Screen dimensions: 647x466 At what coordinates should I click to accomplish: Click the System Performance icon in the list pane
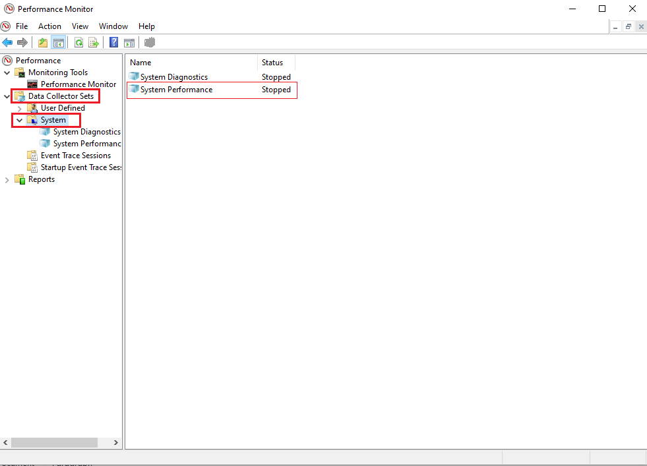click(134, 89)
